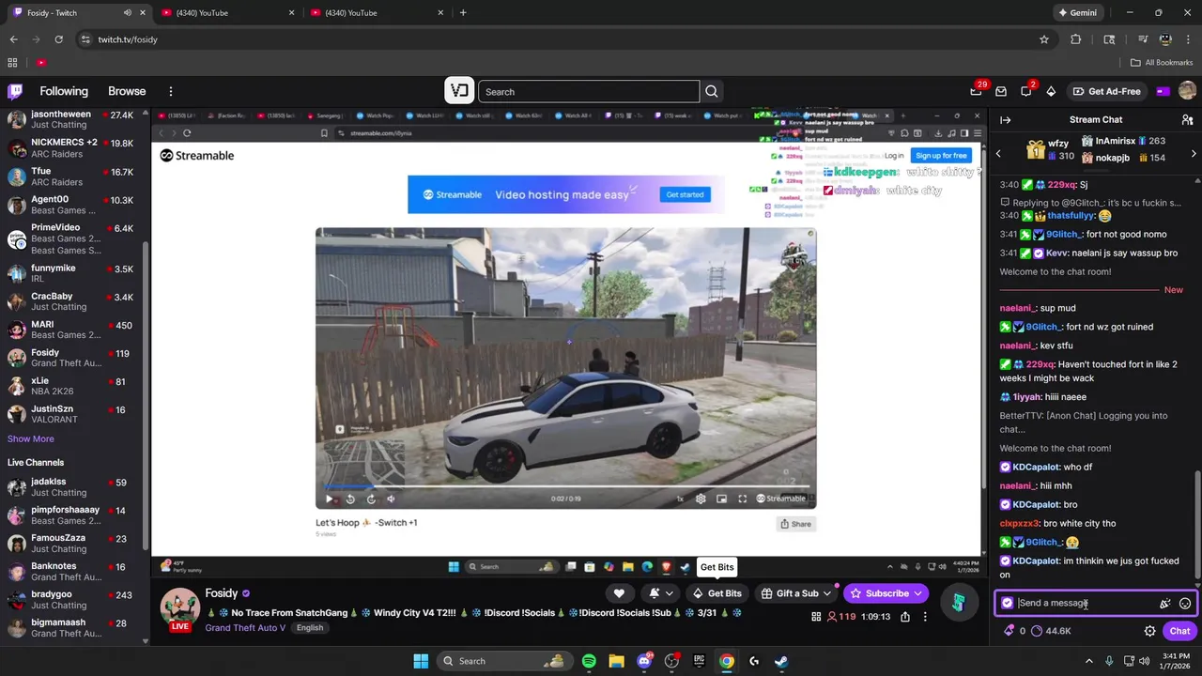Switch to the first YouTube browser tab
Screen dimensions: 1202x676
(227, 13)
